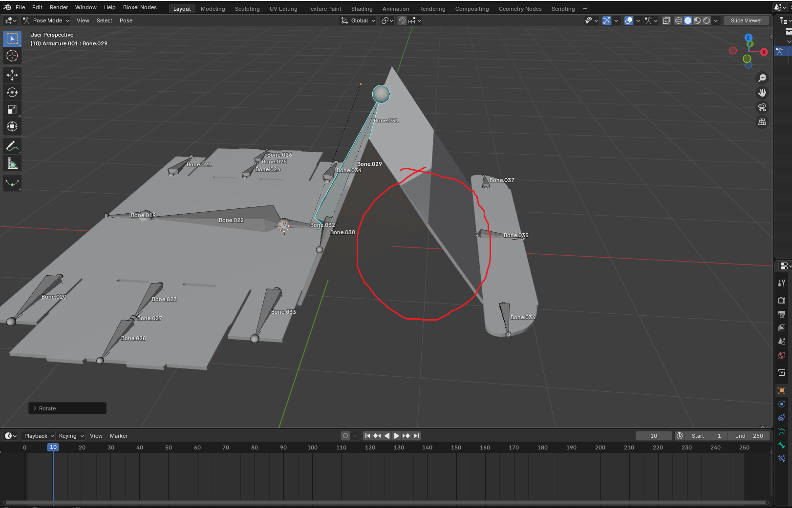Viewport: 792px width, 508px height.
Task: Click the End frame field
Action: pos(749,436)
